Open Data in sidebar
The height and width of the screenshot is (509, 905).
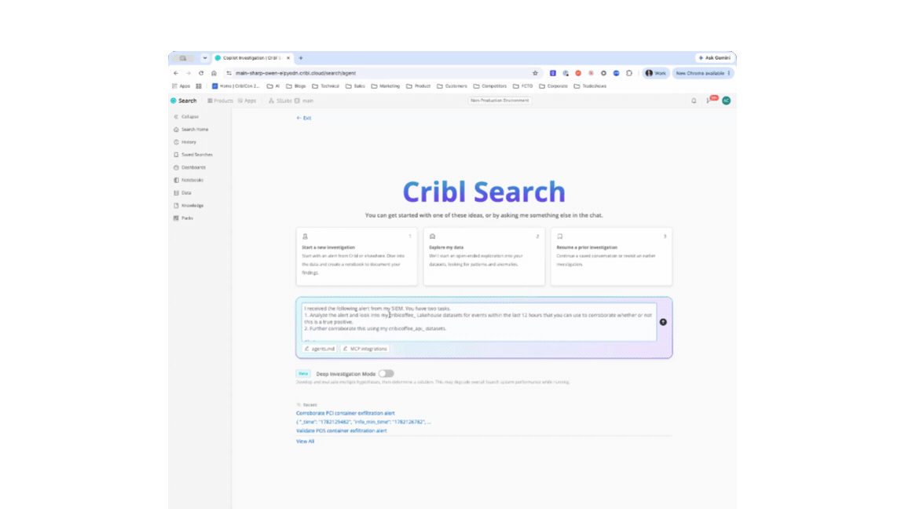182,192
